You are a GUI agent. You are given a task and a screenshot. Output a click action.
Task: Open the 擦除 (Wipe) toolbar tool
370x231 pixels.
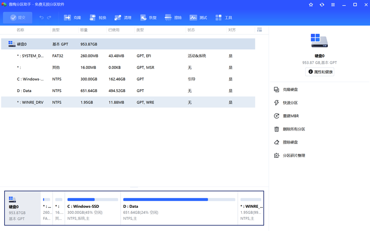point(173,18)
